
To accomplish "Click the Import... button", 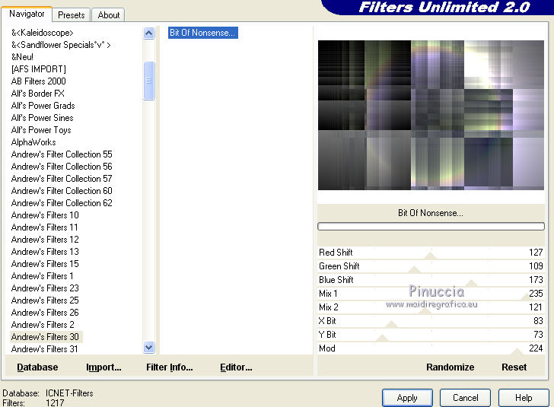I will [x=103, y=367].
